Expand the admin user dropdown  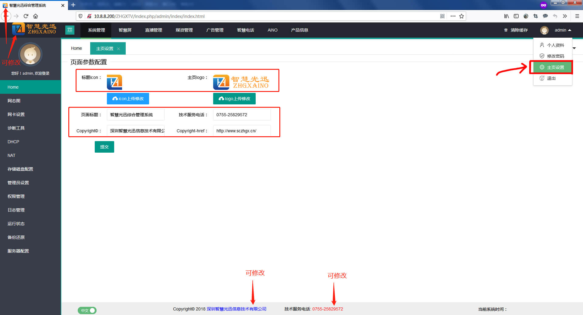(563, 30)
